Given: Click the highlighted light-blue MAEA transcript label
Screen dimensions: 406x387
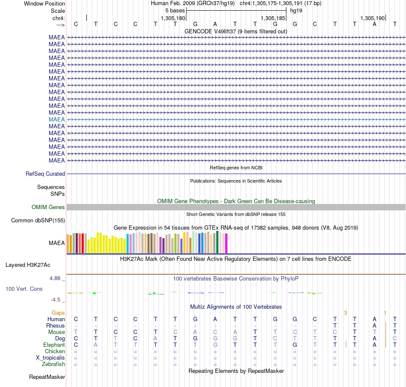Looking at the screenshot, I should 57,119.
